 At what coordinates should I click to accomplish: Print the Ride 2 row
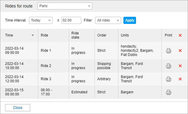point(169,66)
